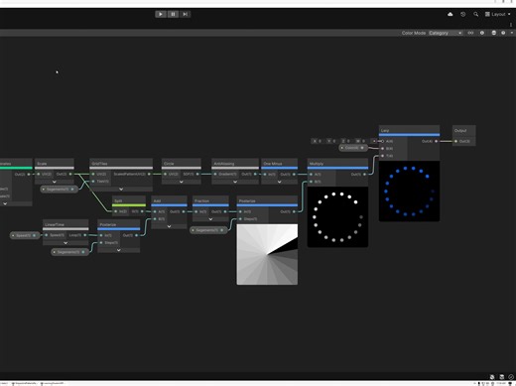
Task: Click the Add node B input port
Action: pyautogui.click(x=155, y=219)
